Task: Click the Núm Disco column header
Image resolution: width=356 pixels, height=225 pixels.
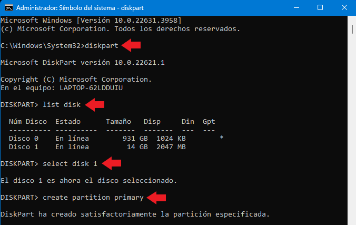Action: tap(28, 122)
